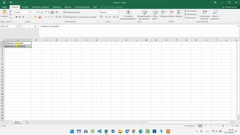Align text to top
This screenshot has height=135, width=240.
(46, 12)
